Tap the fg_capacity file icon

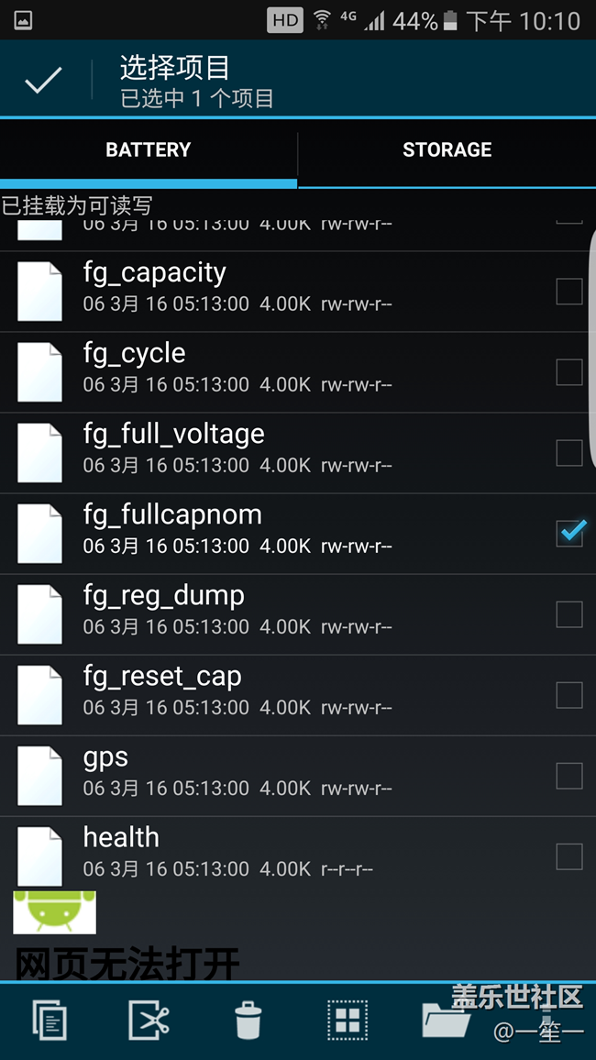tap(40, 291)
